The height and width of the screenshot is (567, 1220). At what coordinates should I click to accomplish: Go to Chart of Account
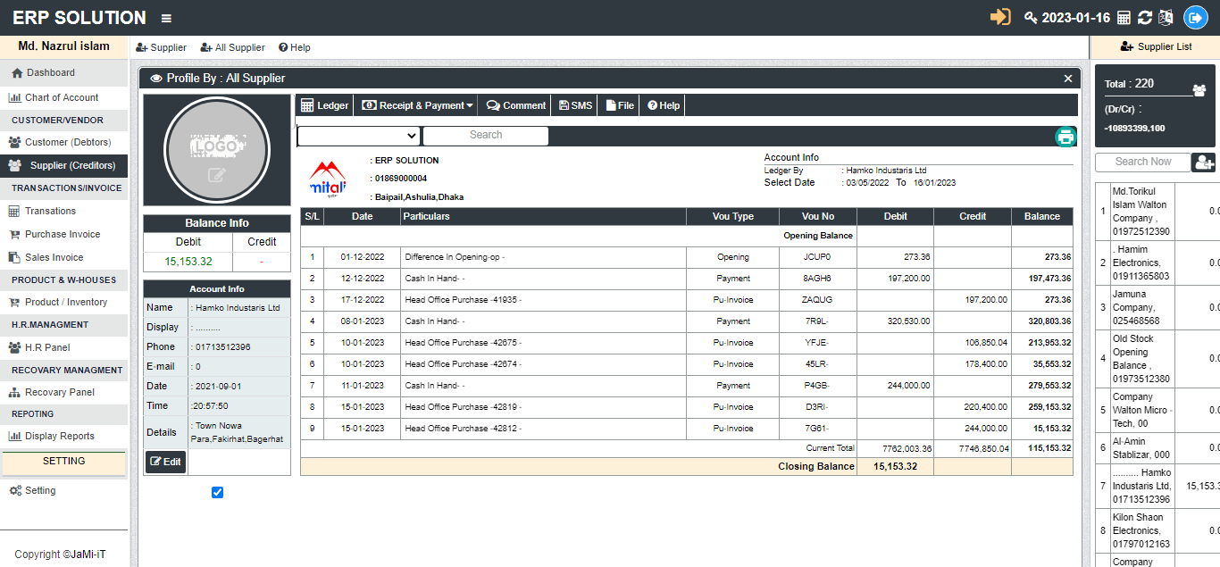[x=62, y=97]
